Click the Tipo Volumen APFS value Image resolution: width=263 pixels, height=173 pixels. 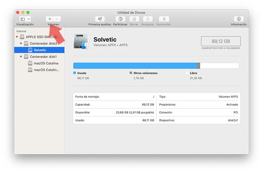[228, 97]
